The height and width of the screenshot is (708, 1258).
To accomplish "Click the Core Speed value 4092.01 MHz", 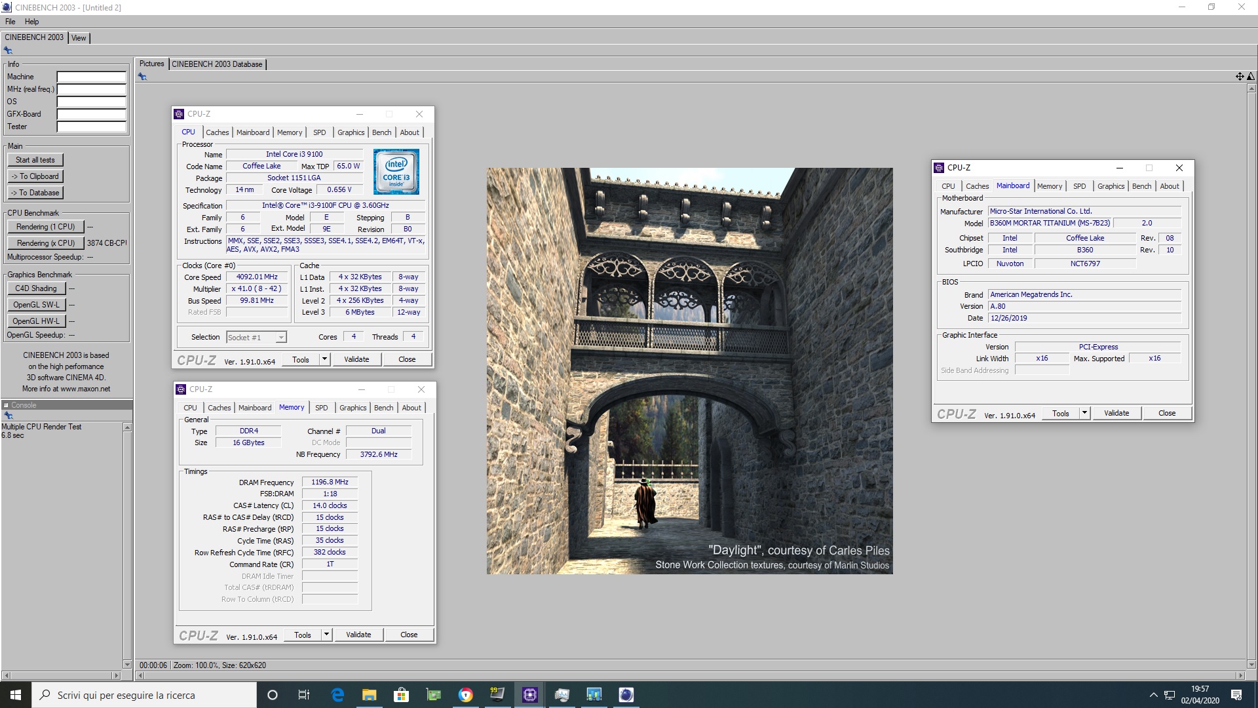I will (257, 277).
